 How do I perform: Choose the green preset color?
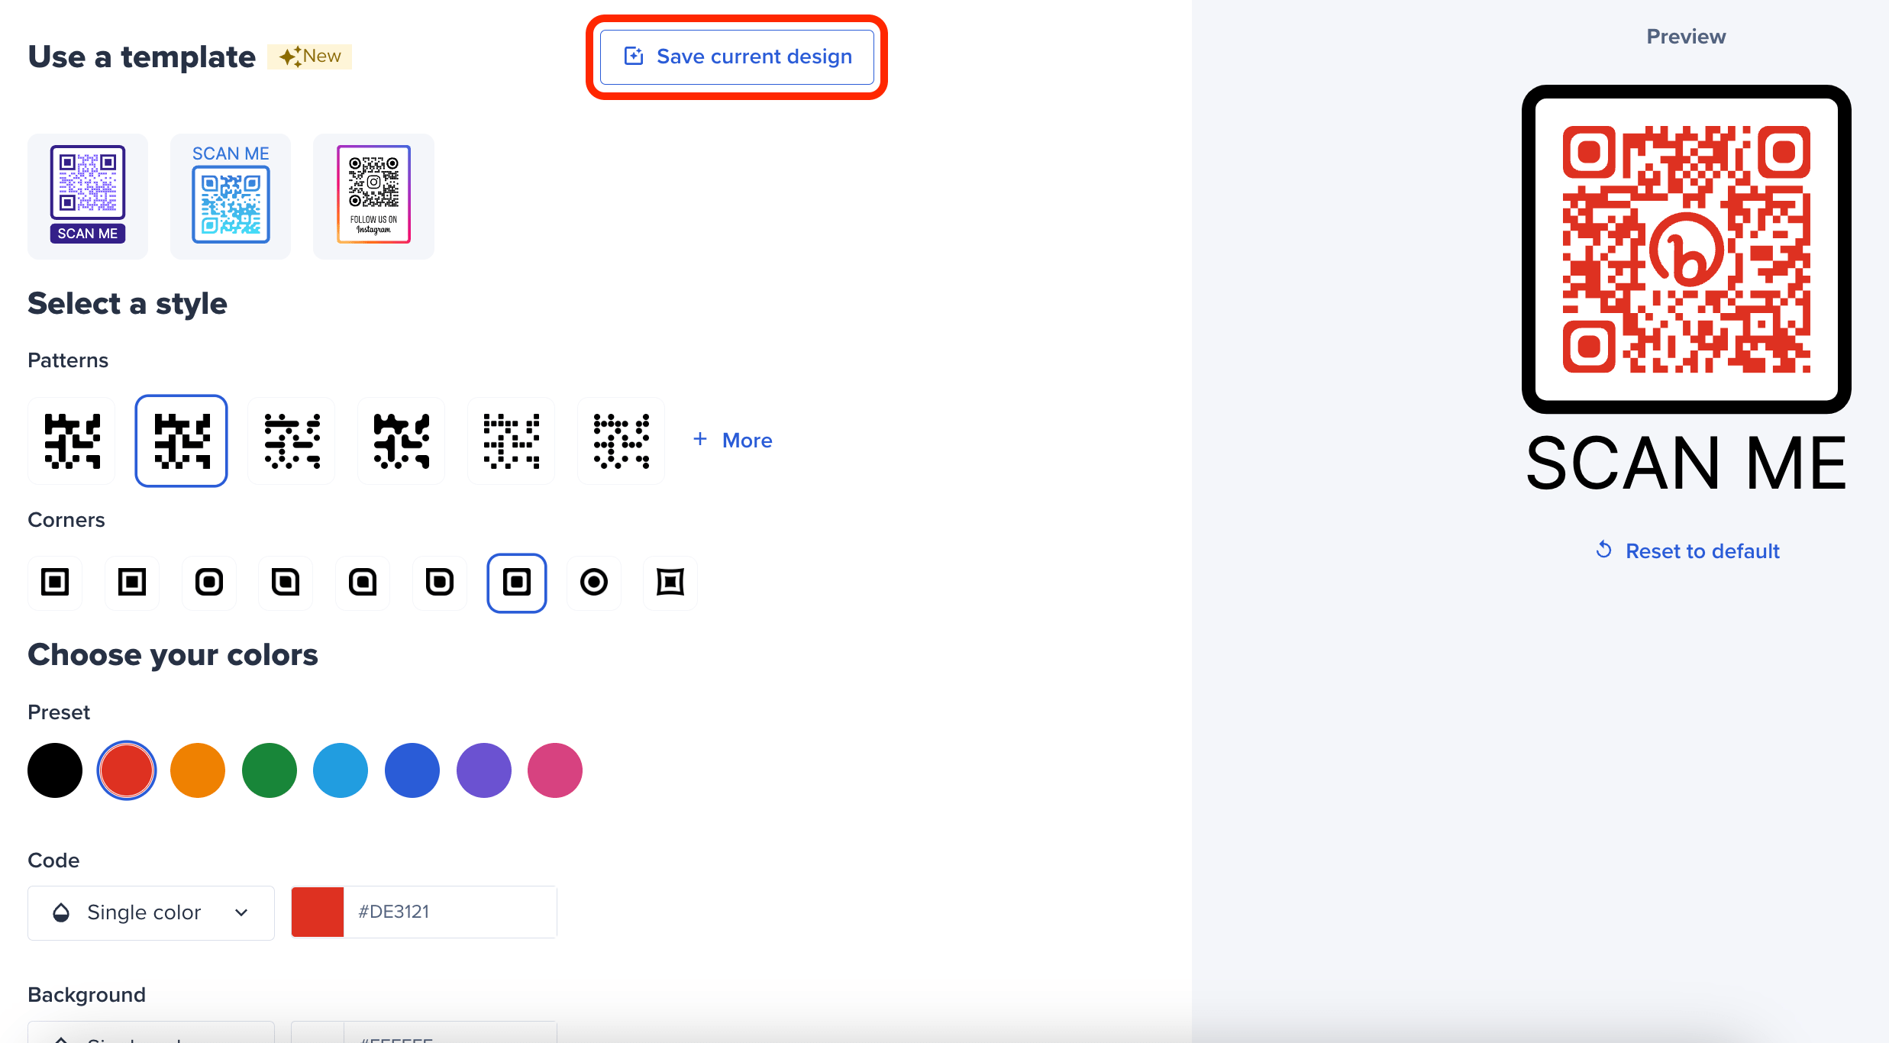tap(269, 770)
